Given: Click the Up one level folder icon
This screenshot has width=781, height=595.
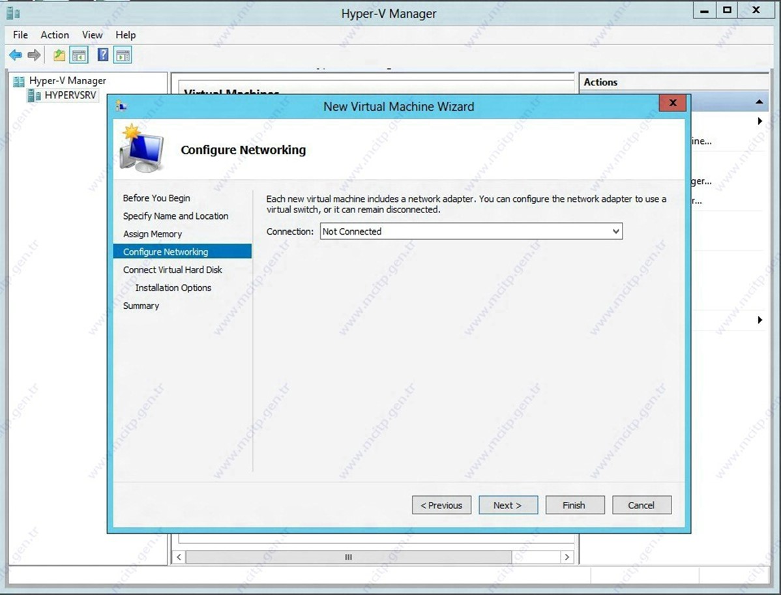Looking at the screenshot, I should [x=59, y=55].
